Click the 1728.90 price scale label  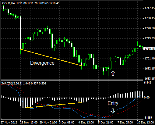tap(150, 28)
